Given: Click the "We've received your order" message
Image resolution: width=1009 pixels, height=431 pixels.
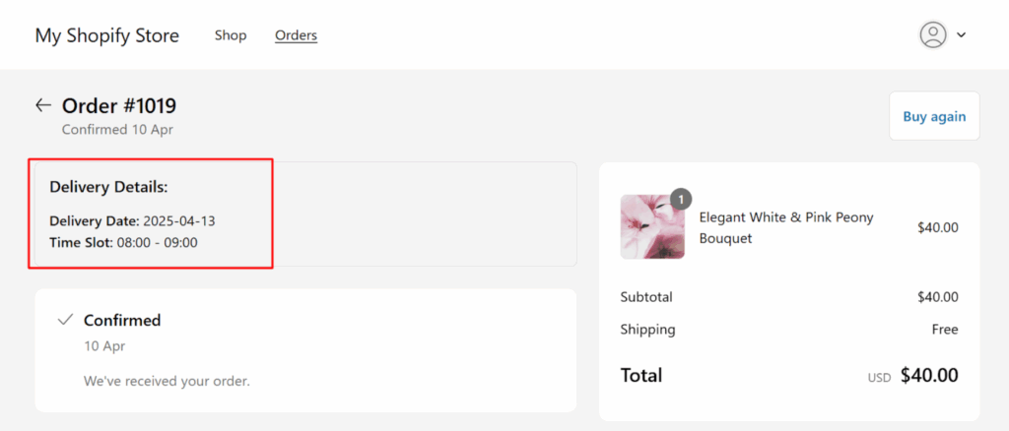Looking at the screenshot, I should click(x=167, y=380).
